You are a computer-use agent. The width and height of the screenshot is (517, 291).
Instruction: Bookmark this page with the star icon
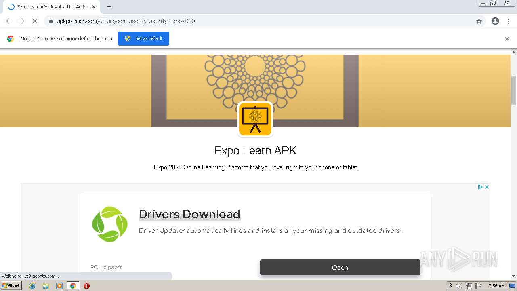point(479,21)
